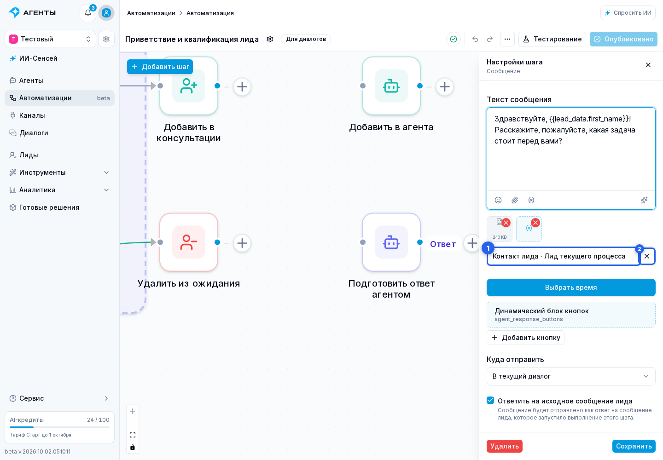Add a step after Добавить в агента node
Image resolution: width=663 pixels, height=460 pixels.
pos(445,86)
